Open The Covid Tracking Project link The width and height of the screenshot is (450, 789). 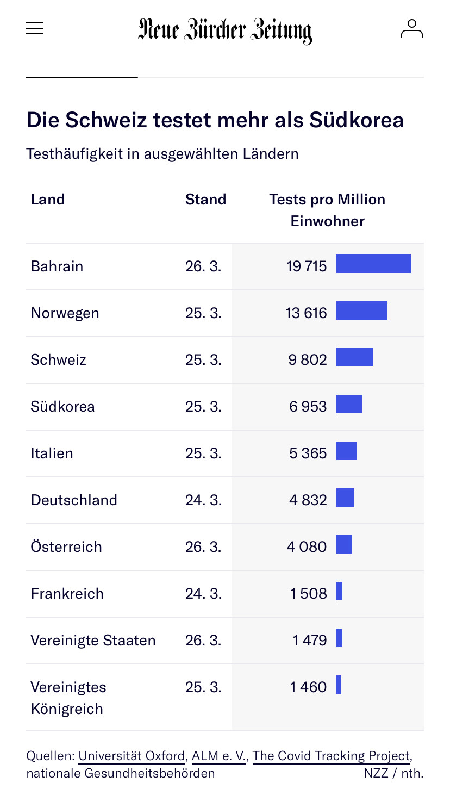331,756
